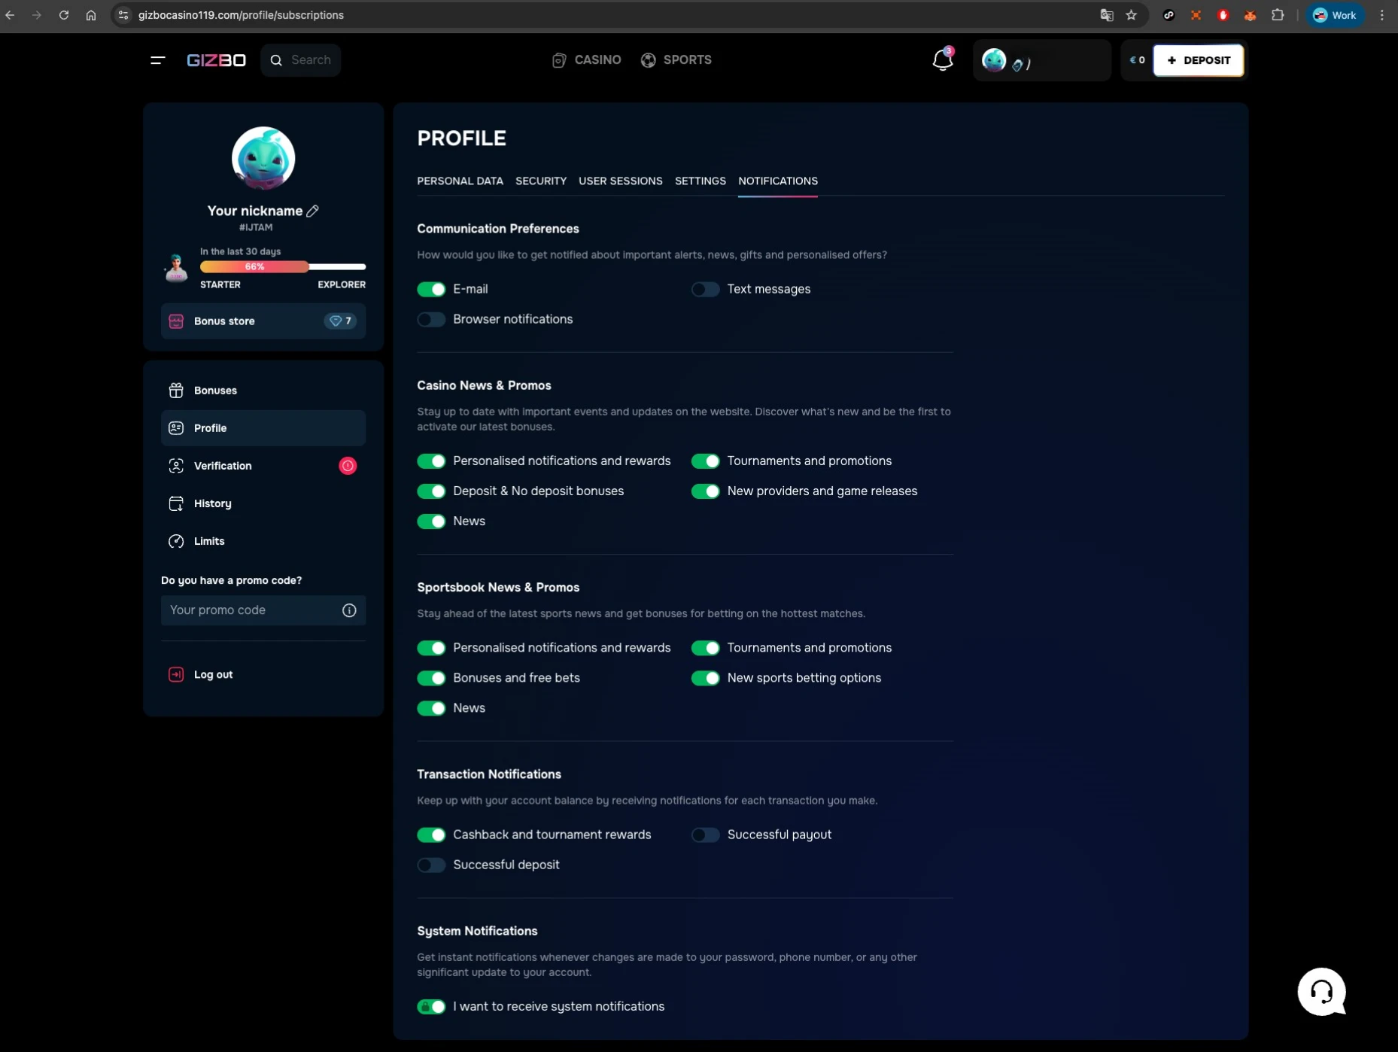This screenshot has width=1398, height=1052.
Task: Open live support chat headset icon
Action: [1322, 992]
